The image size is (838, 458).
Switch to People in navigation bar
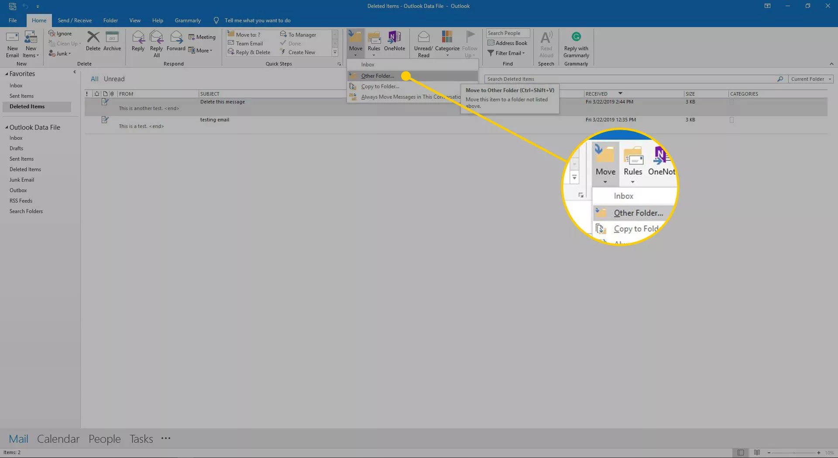[104, 439]
